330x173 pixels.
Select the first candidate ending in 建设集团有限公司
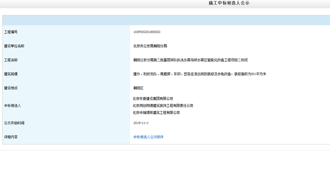point(153,98)
